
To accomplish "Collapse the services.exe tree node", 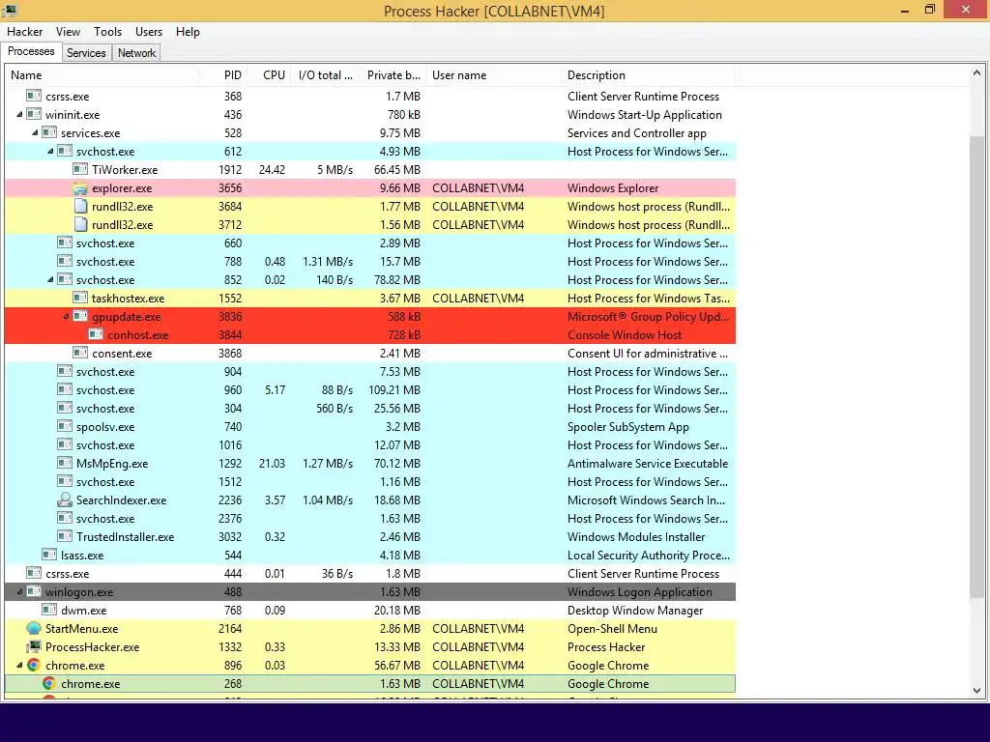I will [35, 133].
